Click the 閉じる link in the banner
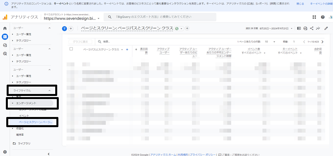Viewport: 333px width, 156px height. [x=300, y=4]
